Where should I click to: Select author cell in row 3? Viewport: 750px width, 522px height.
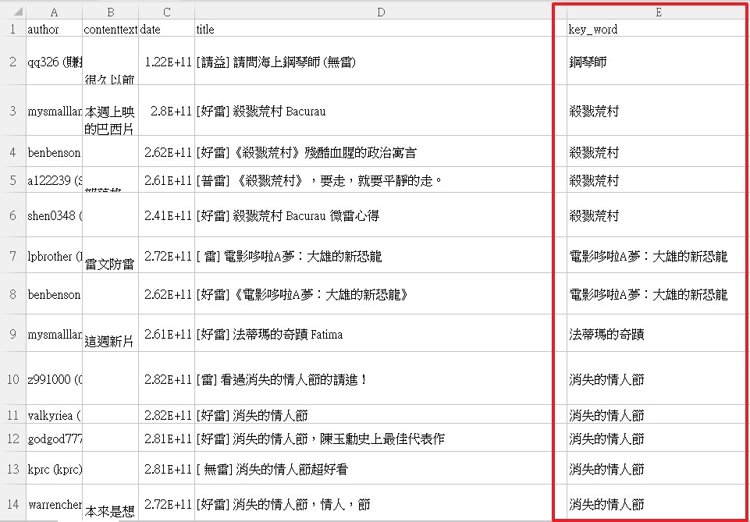[x=54, y=111]
